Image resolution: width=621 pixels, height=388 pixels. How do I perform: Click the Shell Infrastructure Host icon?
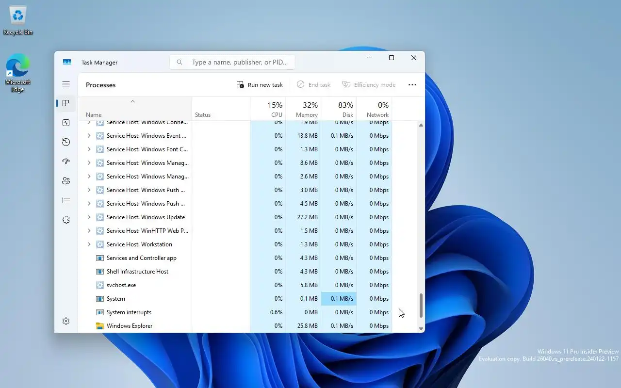point(100,272)
